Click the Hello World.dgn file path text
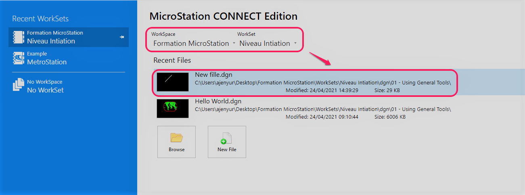This screenshot has width=525, height=195. point(323,109)
